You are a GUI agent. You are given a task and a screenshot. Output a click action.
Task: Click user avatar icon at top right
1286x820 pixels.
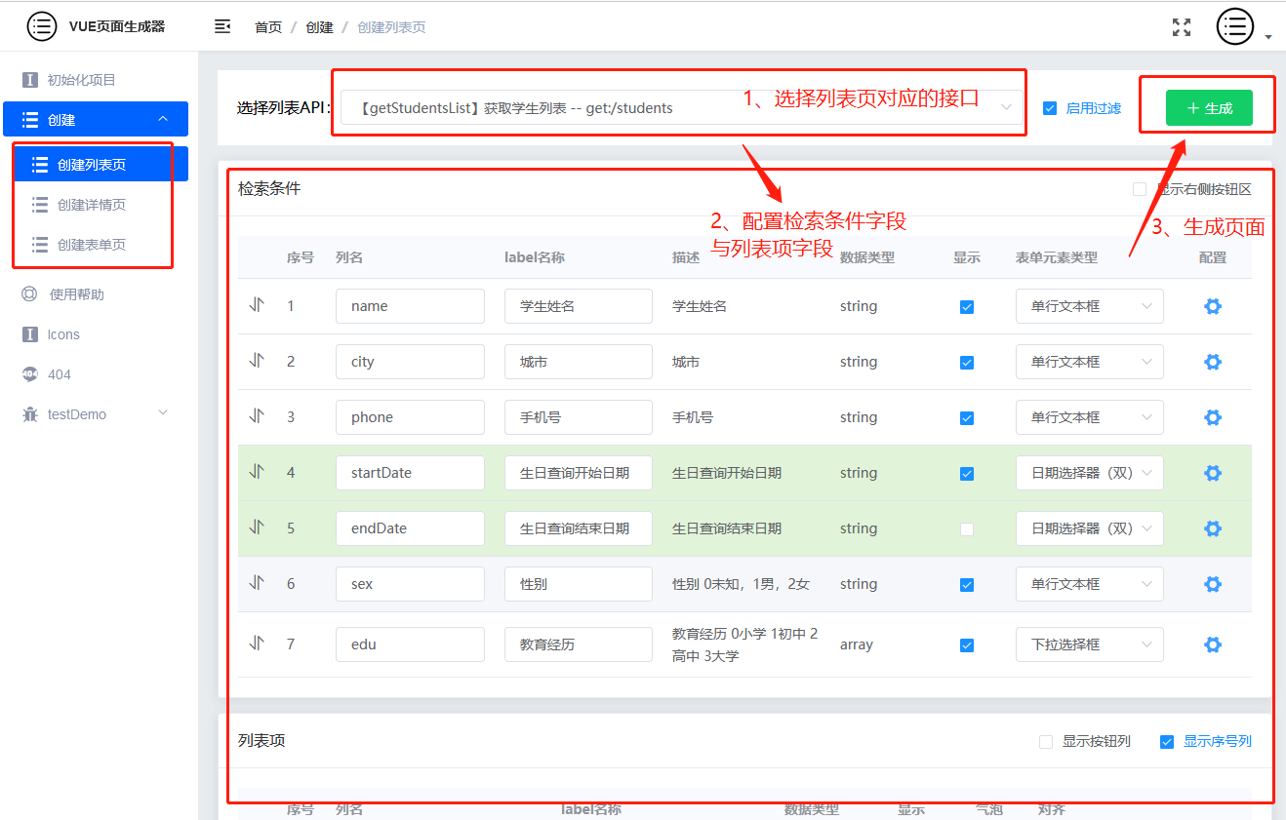point(1235,26)
